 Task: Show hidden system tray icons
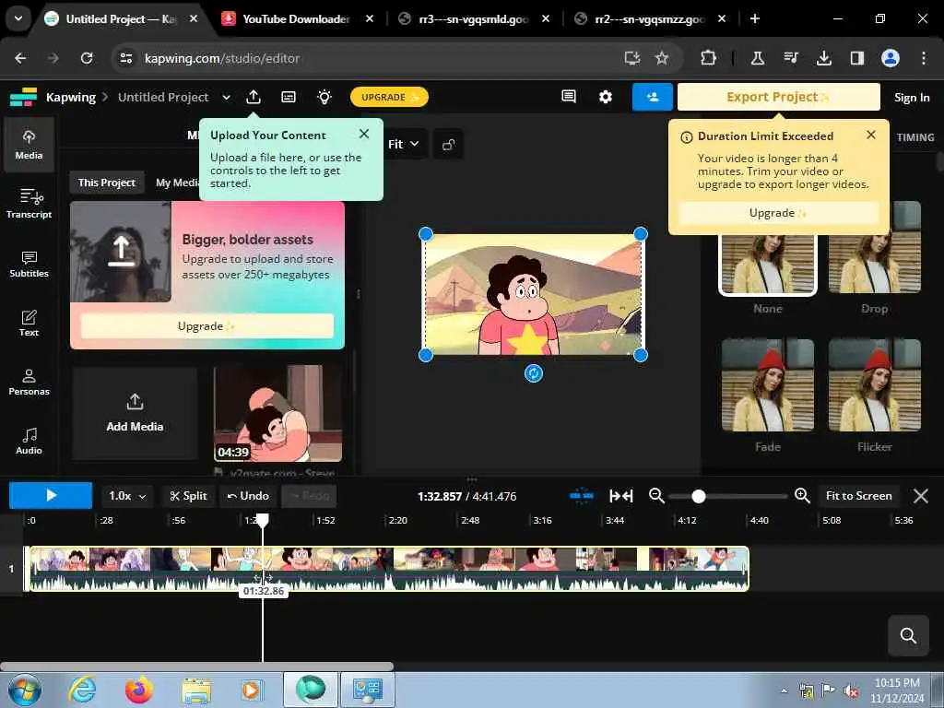coord(784,690)
